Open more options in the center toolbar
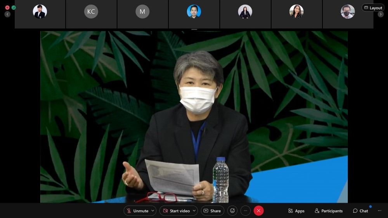388x218 pixels. coord(245,211)
